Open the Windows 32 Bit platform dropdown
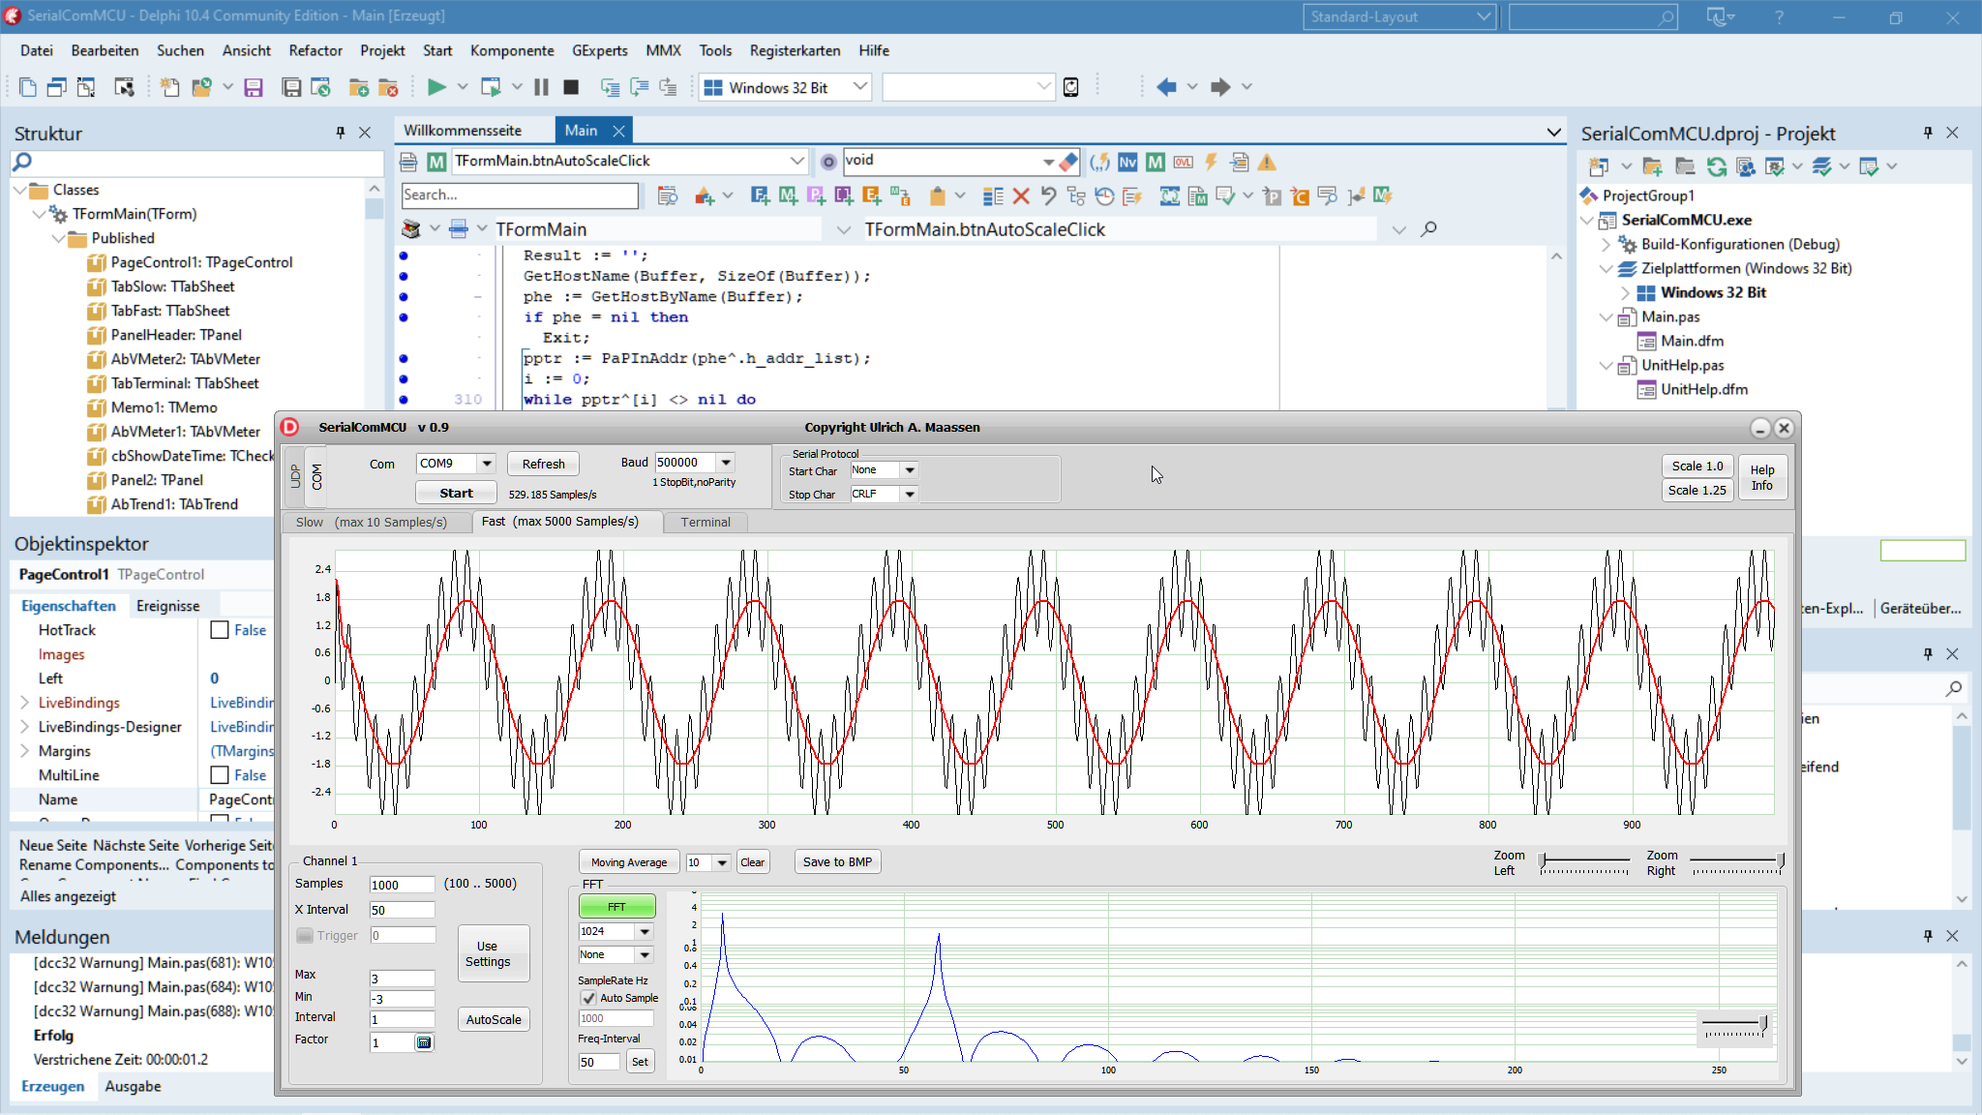The image size is (1982, 1115). (859, 87)
